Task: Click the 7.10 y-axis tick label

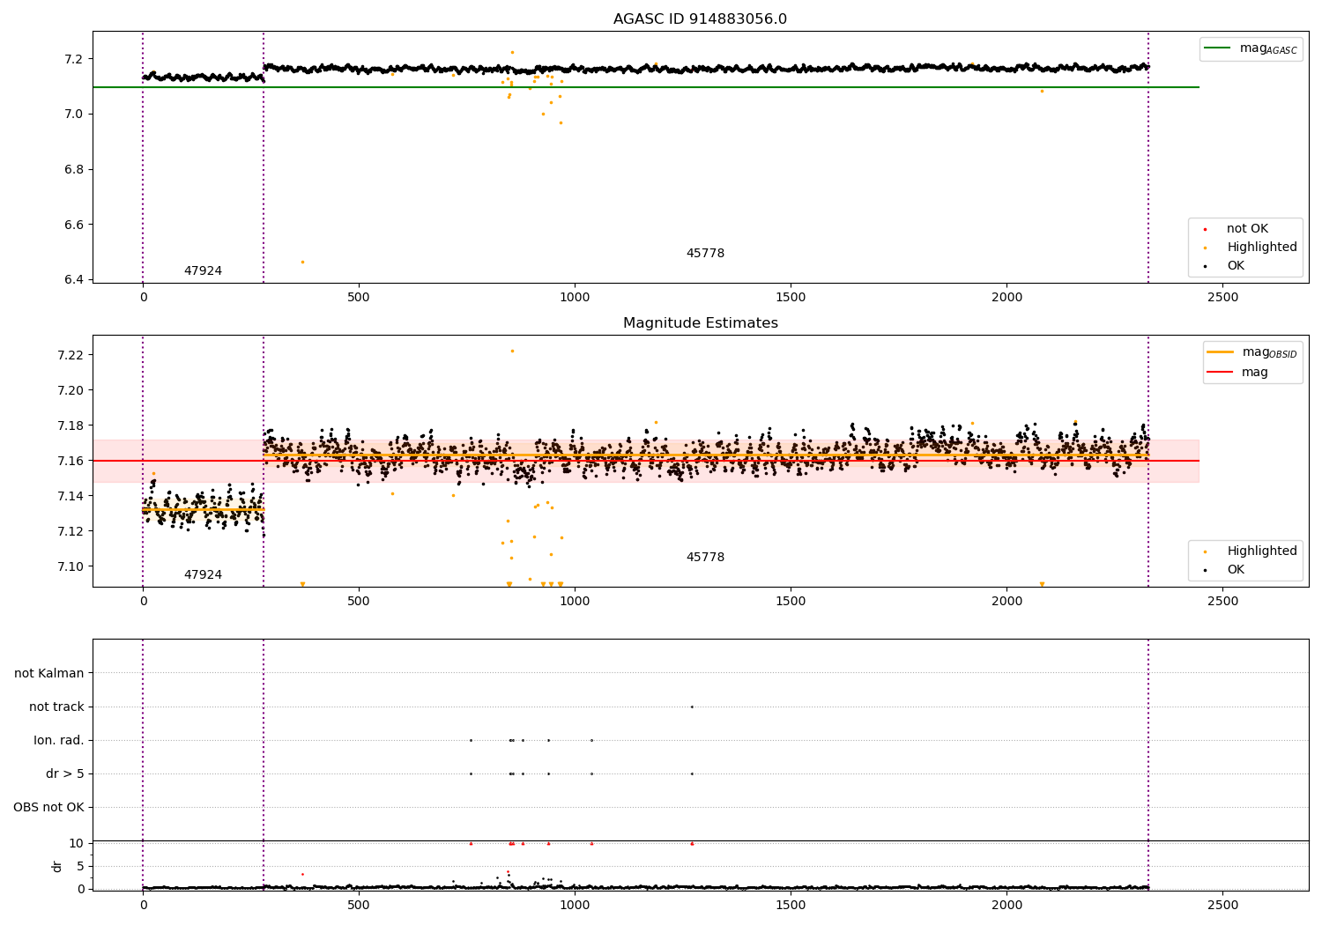Action: coord(70,566)
